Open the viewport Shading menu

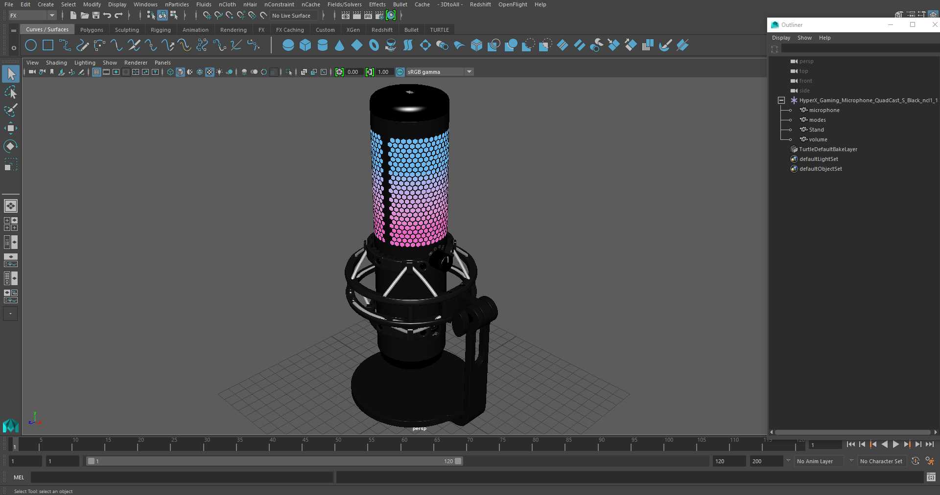click(56, 63)
